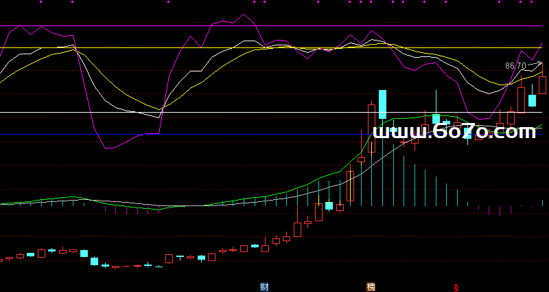Open the www.6o7o.com watermark link
Screen dimensions: 549x292
(453, 132)
